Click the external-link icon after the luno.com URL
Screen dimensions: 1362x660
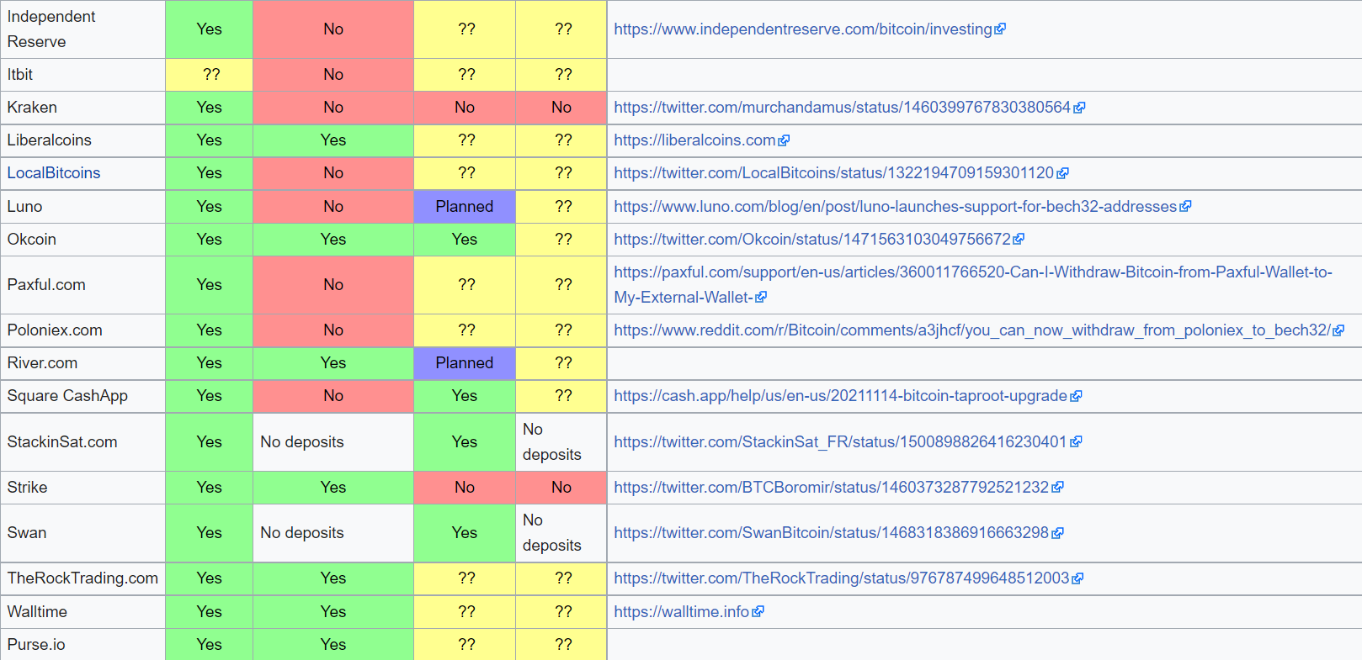pos(1185,207)
